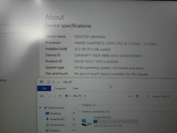Click the 64-bit operating system text
This screenshot has width=177, height=133.
pos(109,68)
